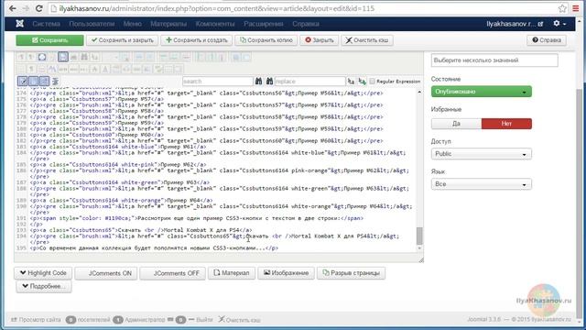
Task: Open the Язык dropdown showing Все
Action: 482,184
